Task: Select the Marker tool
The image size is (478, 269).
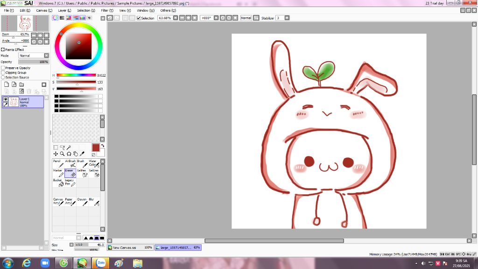Action: click(58, 173)
